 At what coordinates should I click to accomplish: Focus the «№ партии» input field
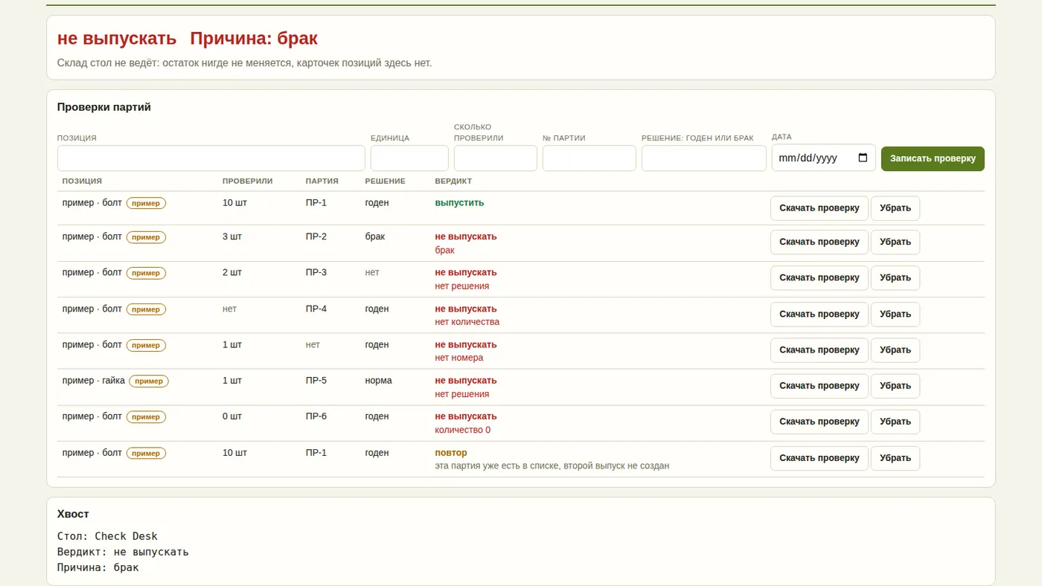click(x=589, y=158)
